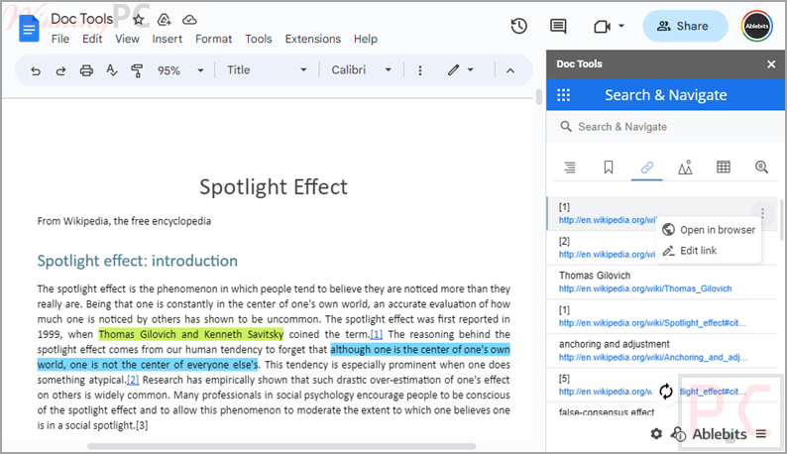Follow the [2] citation in document
Image resolution: width=787 pixels, height=454 pixels.
tap(133, 380)
